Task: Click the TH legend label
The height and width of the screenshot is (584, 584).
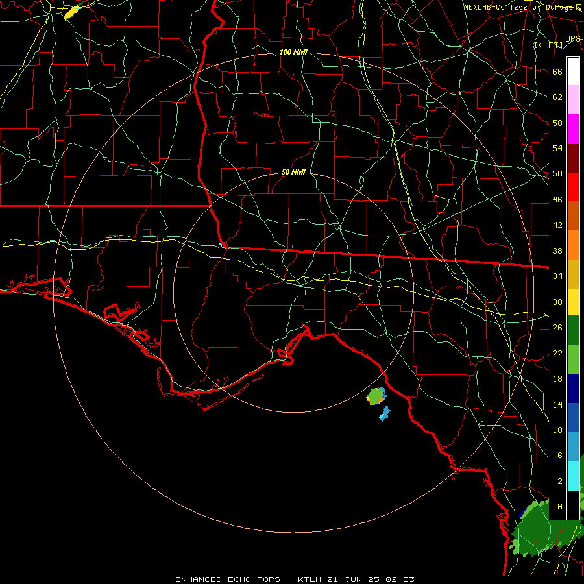Action: click(557, 506)
